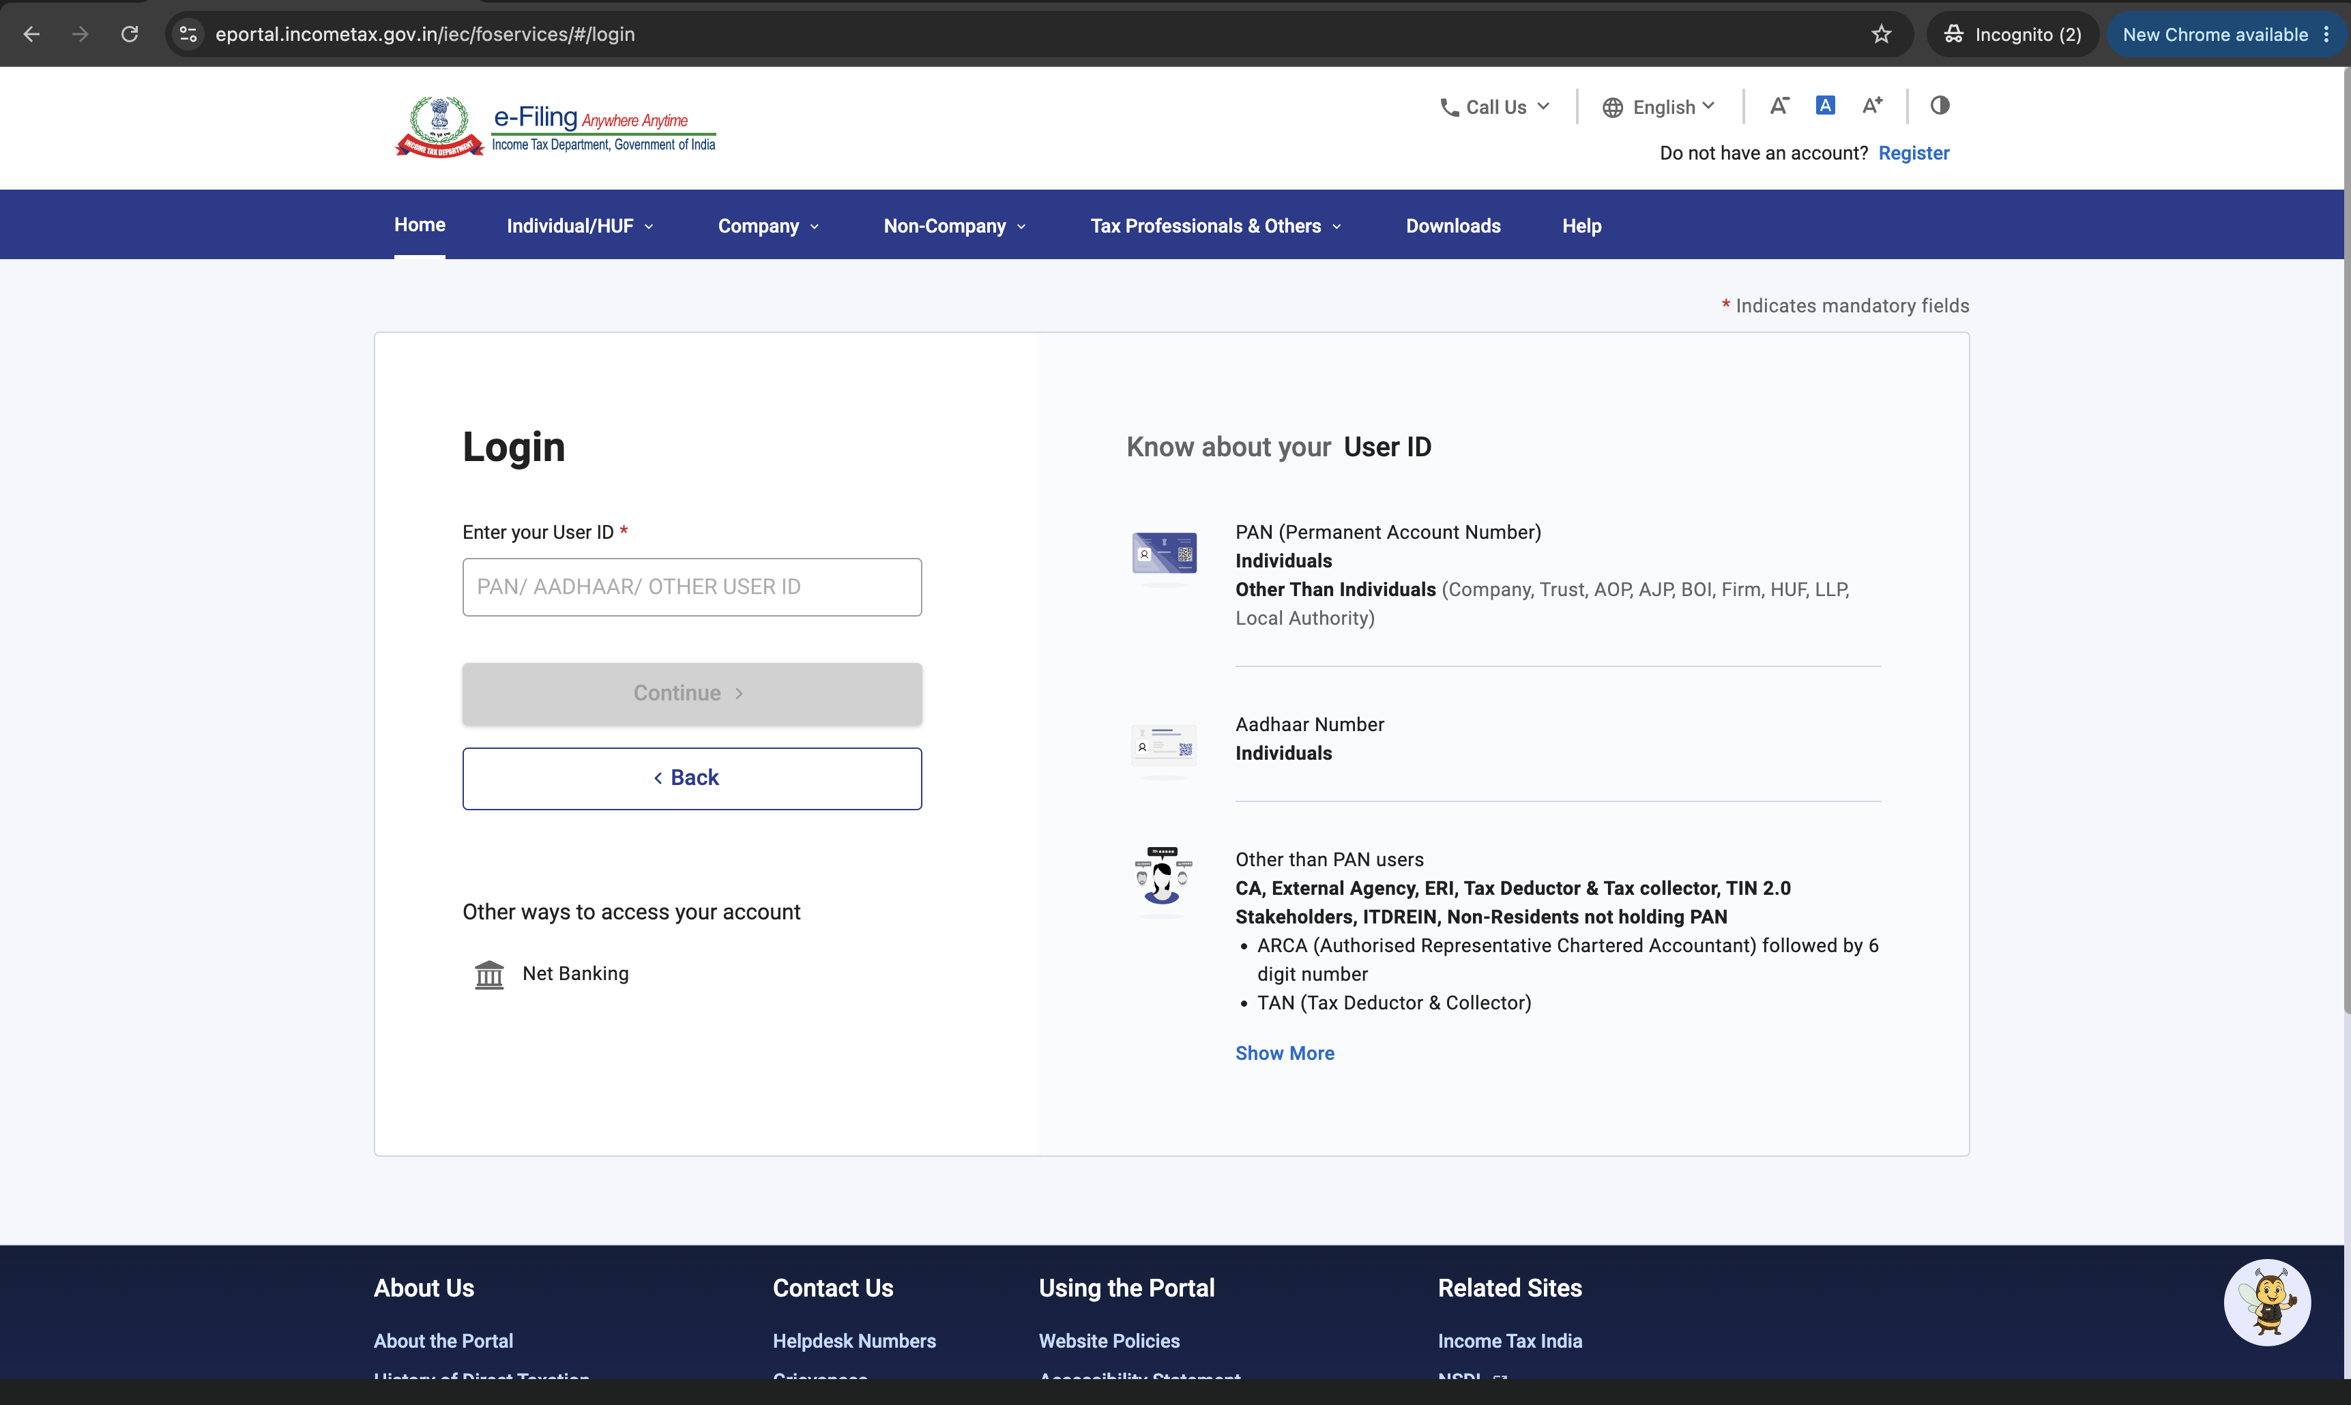Screen dimensions: 2351x1405
Task: Toggle high contrast mode icon
Action: 1940,105
